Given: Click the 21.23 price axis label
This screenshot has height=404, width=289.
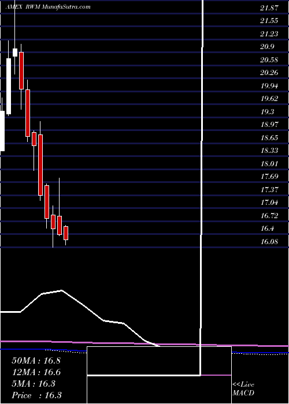Looking at the screenshot, I should (269, 34).
